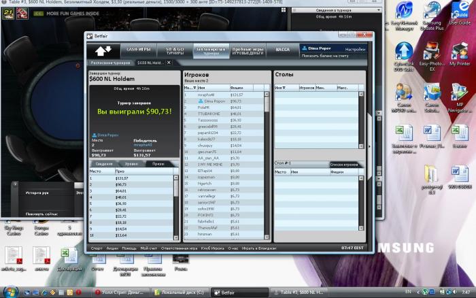Switch to the SIT & GO турниры tab

coord(175,50)
